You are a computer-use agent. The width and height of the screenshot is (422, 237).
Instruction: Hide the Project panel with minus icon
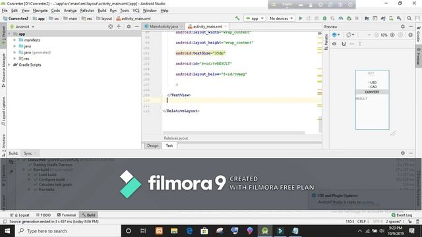[136, 26]
